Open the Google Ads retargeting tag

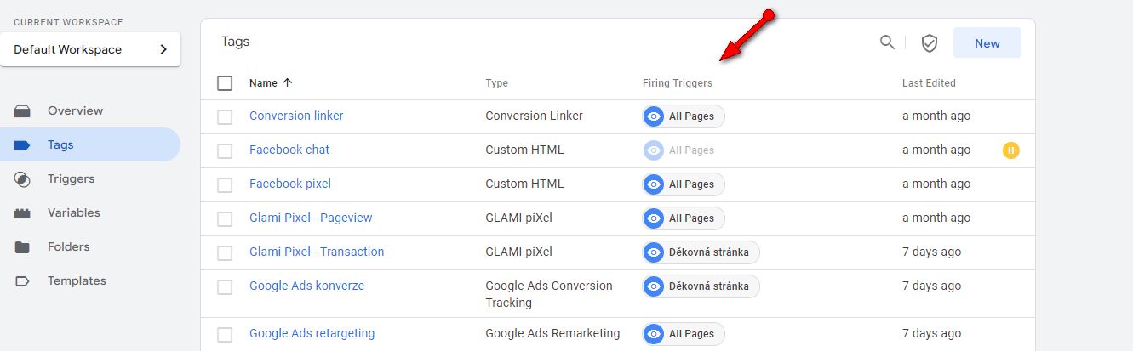click(312, 333)
